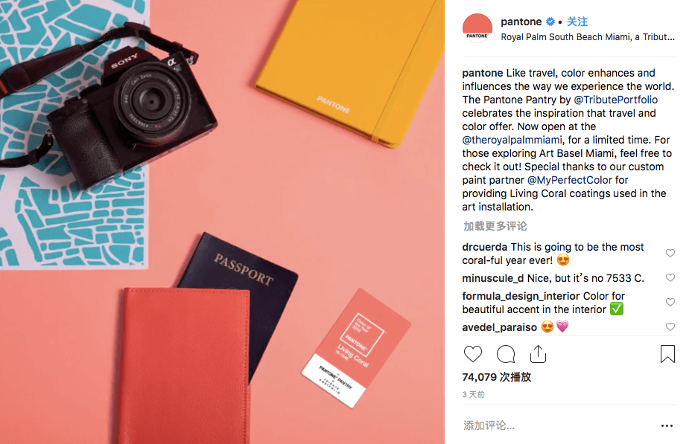The width and height of the screenshot is (692, 444).
Task: View the 74,079 次播放 play count
Action: coord(497,377)
